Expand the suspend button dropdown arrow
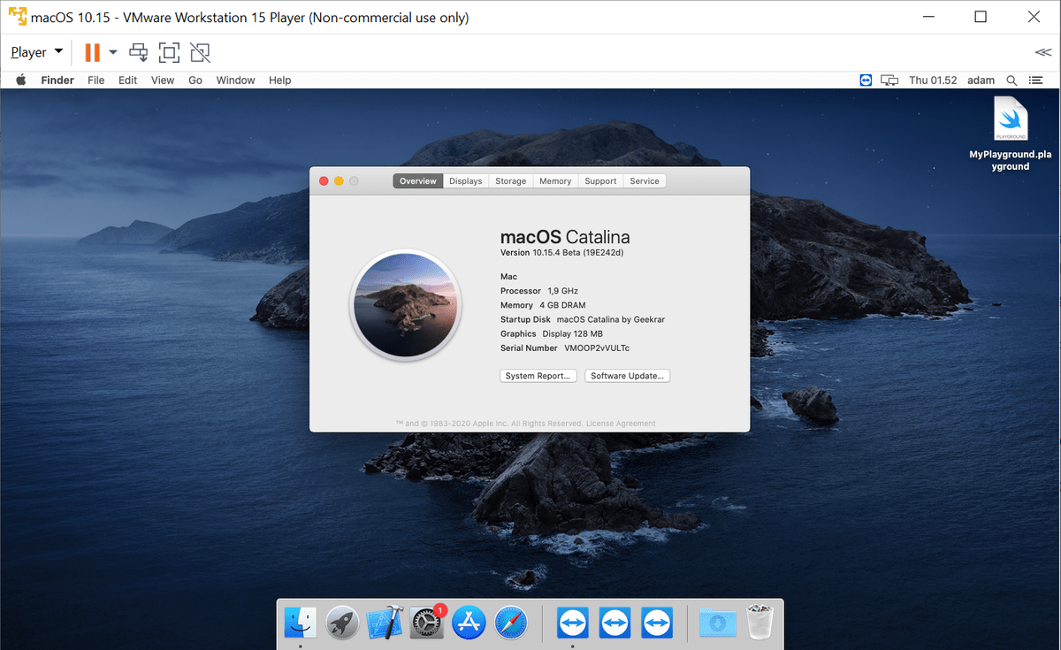Image resolution: width=1061 pixels, height=650 pixels. (112, 52)
